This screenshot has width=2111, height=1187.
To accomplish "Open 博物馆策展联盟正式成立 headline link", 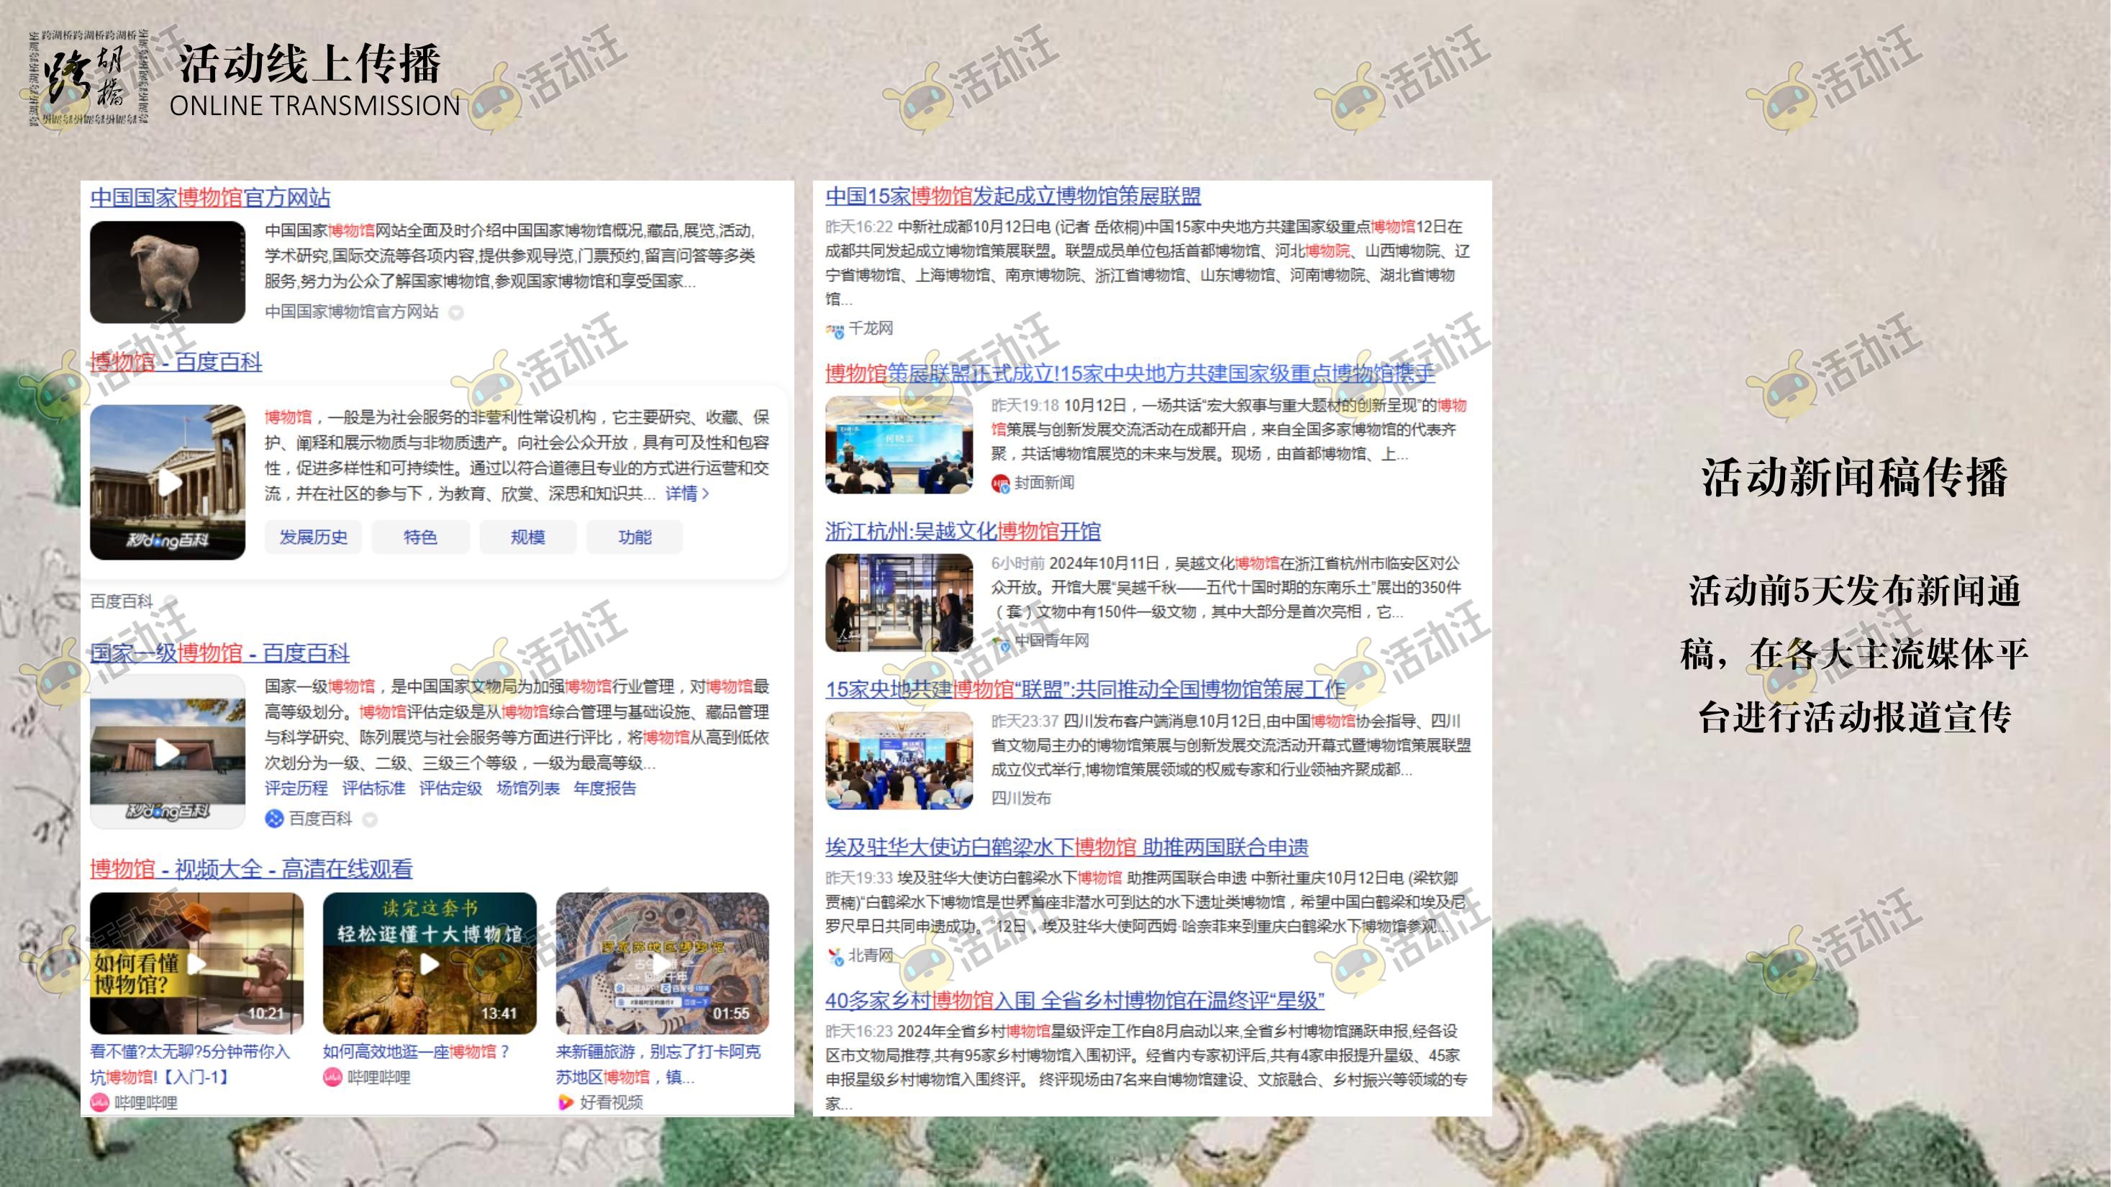I will (1130, 373).
